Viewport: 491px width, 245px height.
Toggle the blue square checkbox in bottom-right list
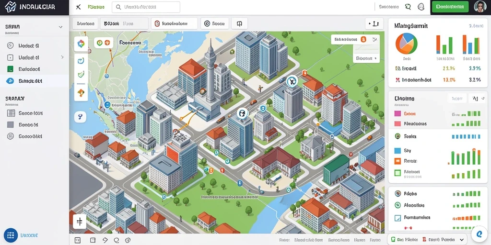(x=397, y=218)
